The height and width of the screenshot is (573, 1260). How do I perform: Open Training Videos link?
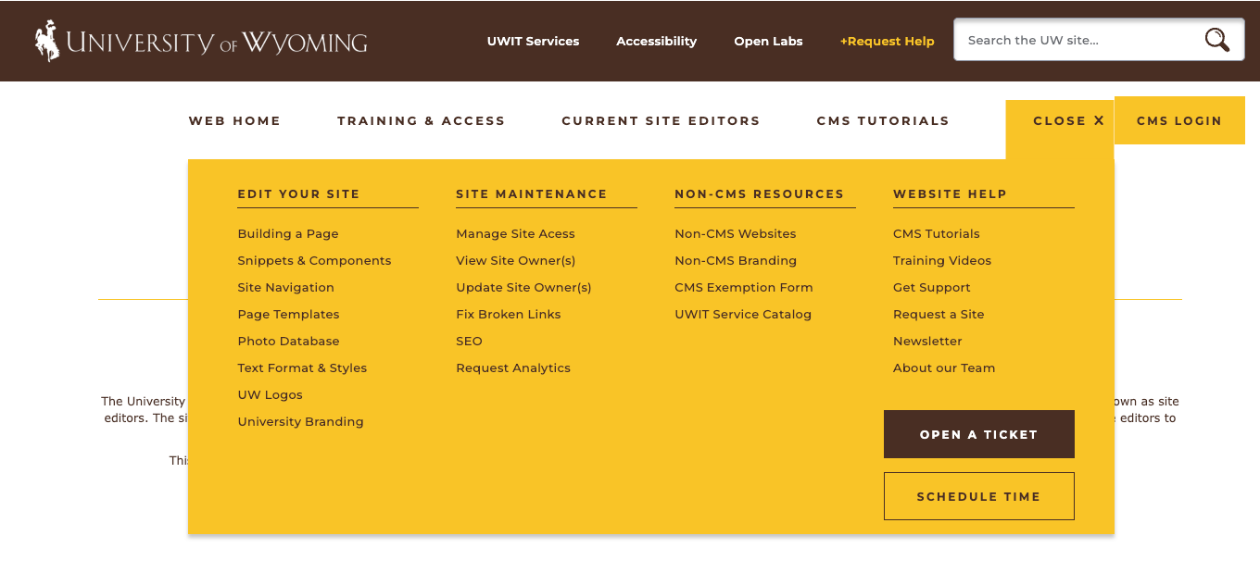pyautogui.click(x=942, y=260)
